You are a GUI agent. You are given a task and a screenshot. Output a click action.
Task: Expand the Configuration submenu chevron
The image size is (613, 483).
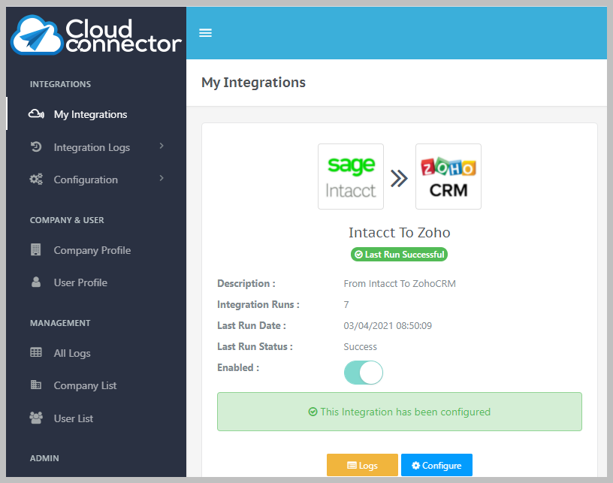coord(162,179)
